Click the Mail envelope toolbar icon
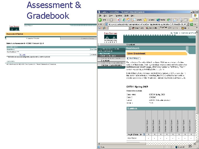The height and width of the screenshot is (149, 199). point(175,20)
